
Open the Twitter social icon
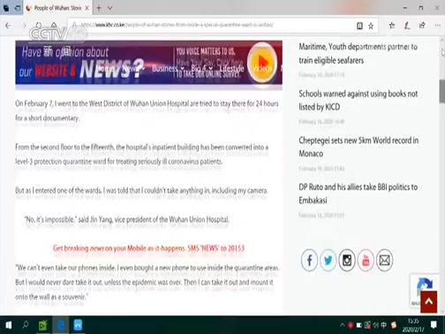coord(328,261)
